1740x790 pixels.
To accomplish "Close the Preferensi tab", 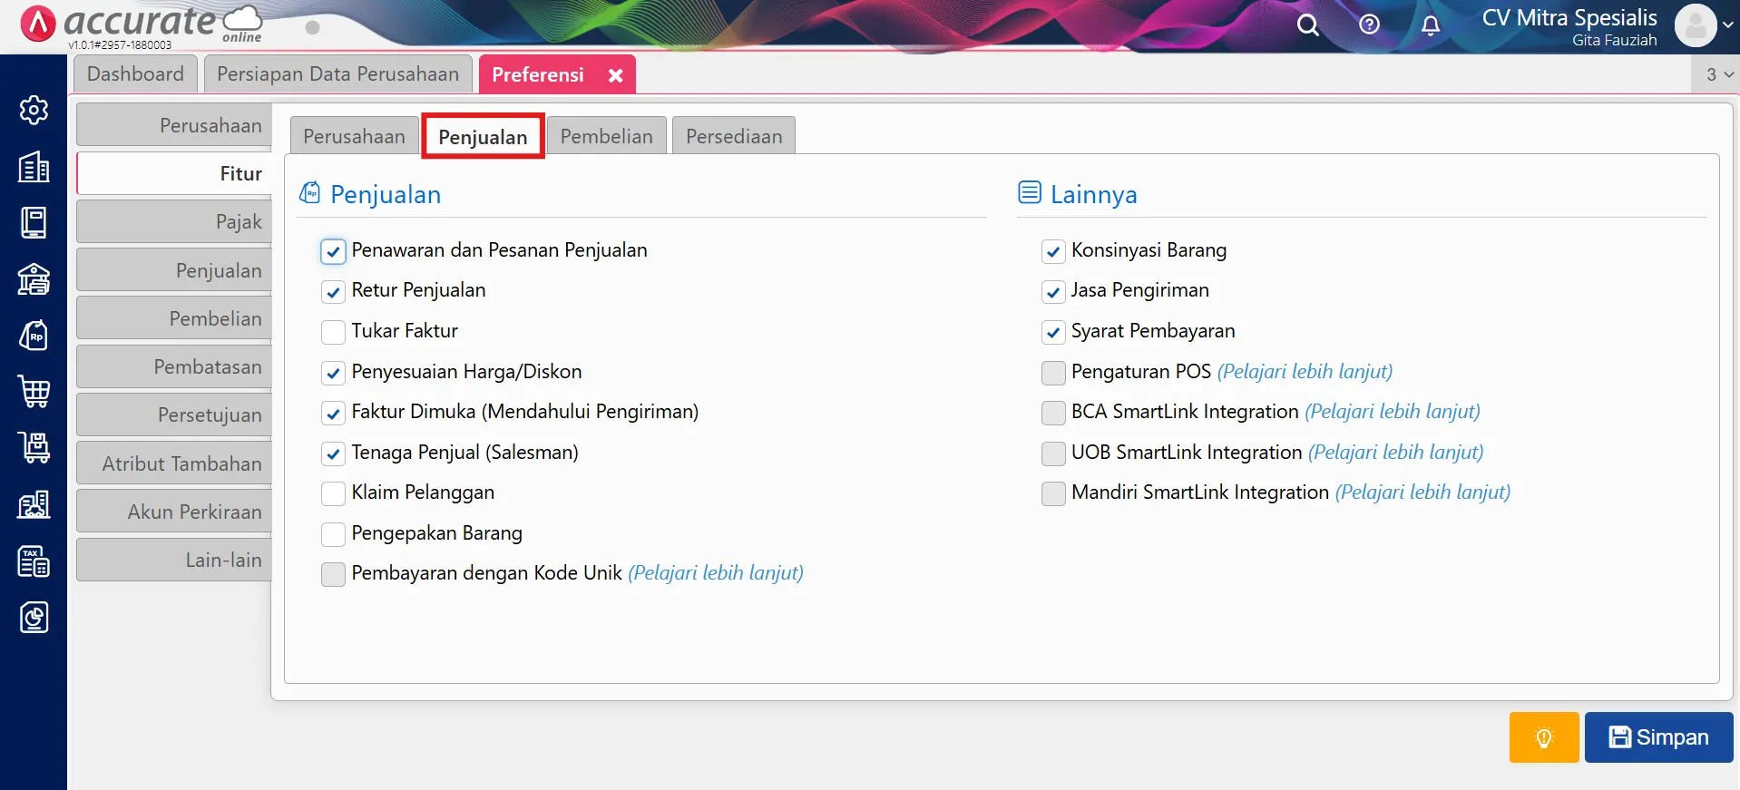I will [615, 75].
